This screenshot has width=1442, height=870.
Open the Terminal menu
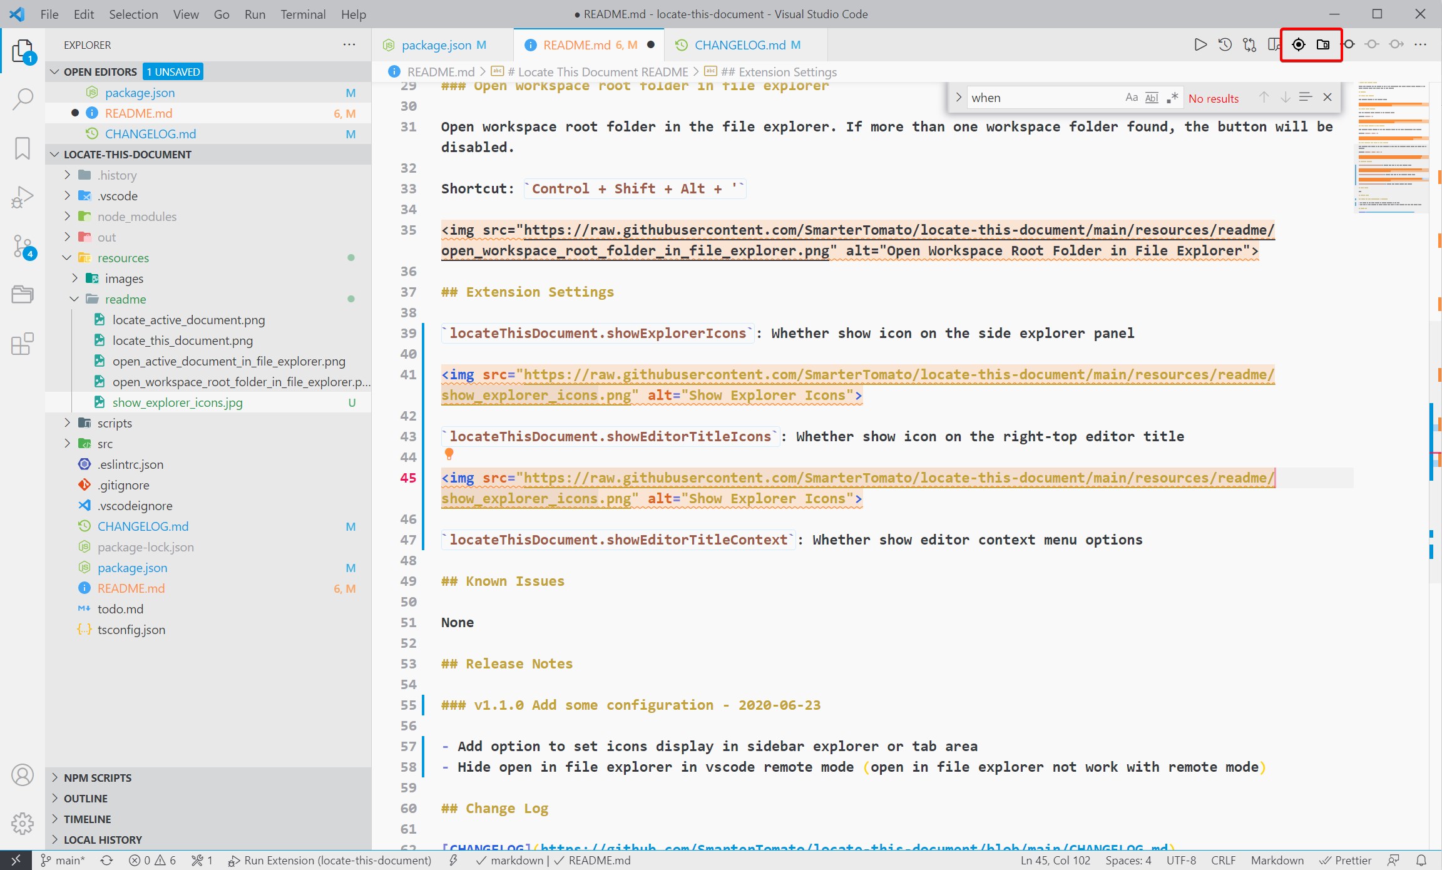pos(303,14)
